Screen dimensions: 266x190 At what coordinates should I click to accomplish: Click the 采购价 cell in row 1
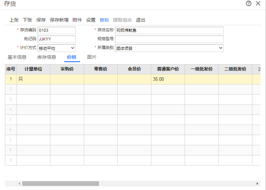pyautogui.click(x=67, y=79)
